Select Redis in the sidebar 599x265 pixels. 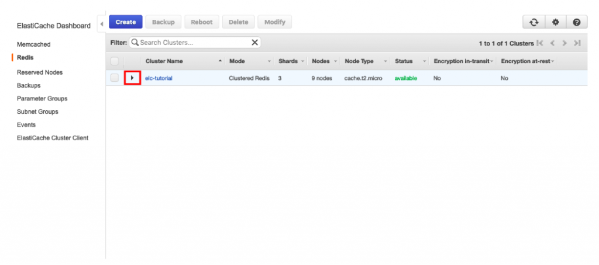pos(25,58)
